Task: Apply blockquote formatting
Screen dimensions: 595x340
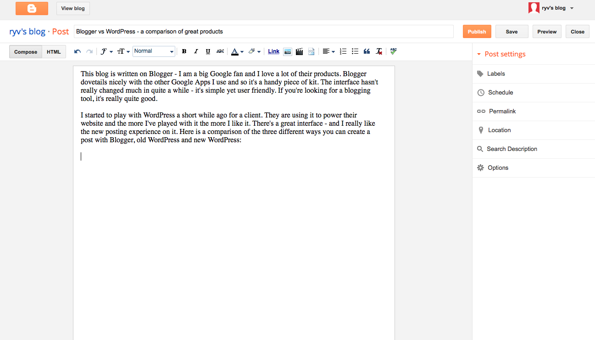Action: [x=367, y=51]
